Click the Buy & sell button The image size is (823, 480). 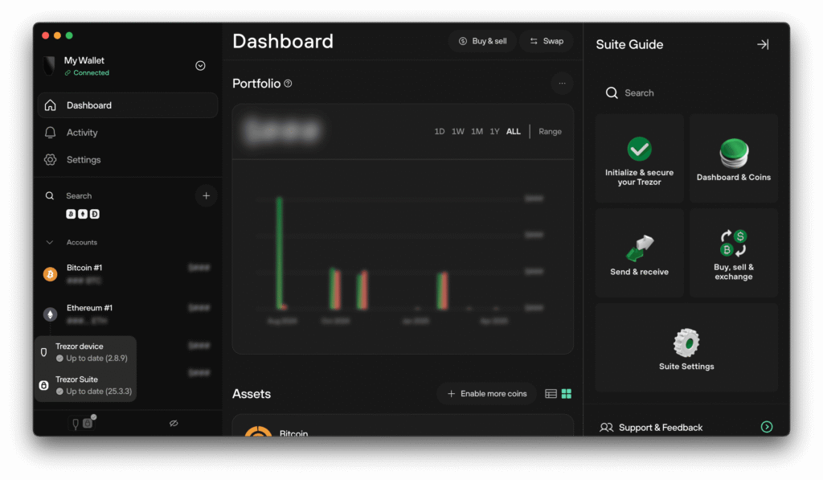pyautogui.click(x=482, y=40)
